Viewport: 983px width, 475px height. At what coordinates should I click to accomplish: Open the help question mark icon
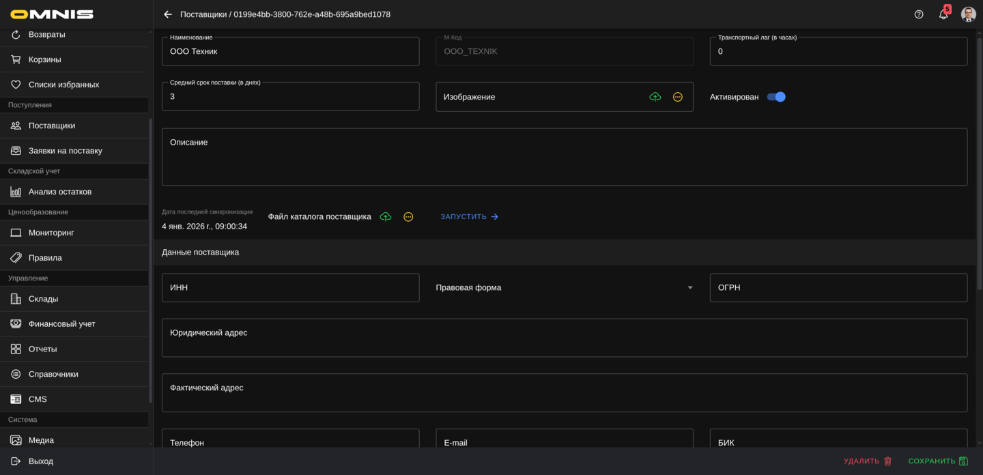click(x=919, y=14)
